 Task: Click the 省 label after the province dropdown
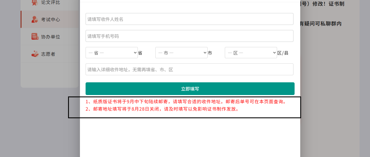[x=140, y=53]
